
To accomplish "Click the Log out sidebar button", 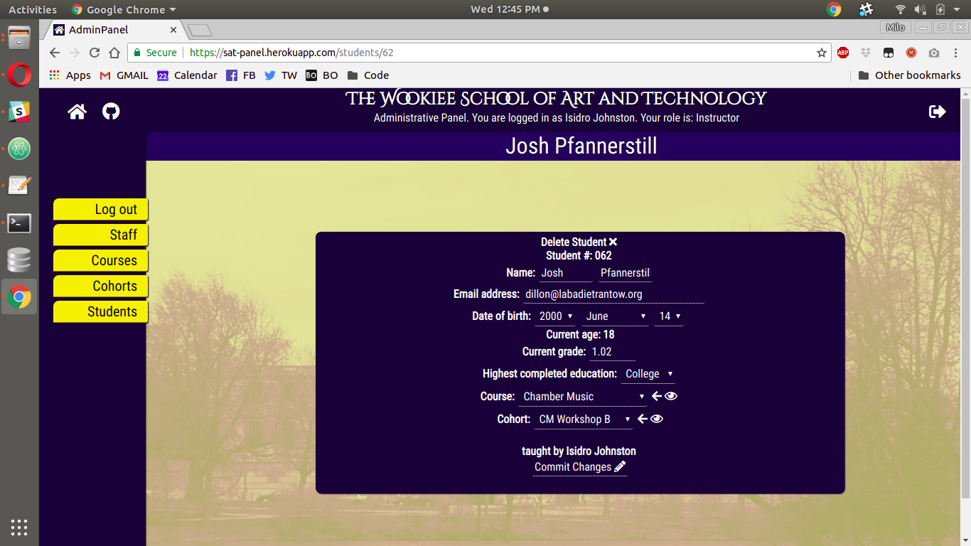I will (100, 210).
